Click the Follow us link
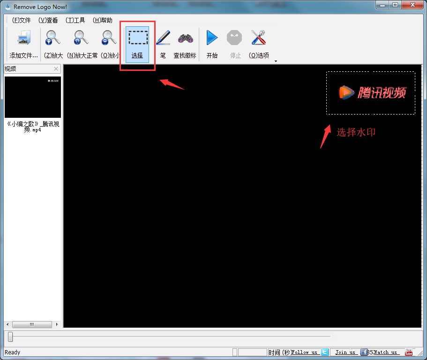The image size is (427, 360). pyautogui.click(x=305, y=352)
